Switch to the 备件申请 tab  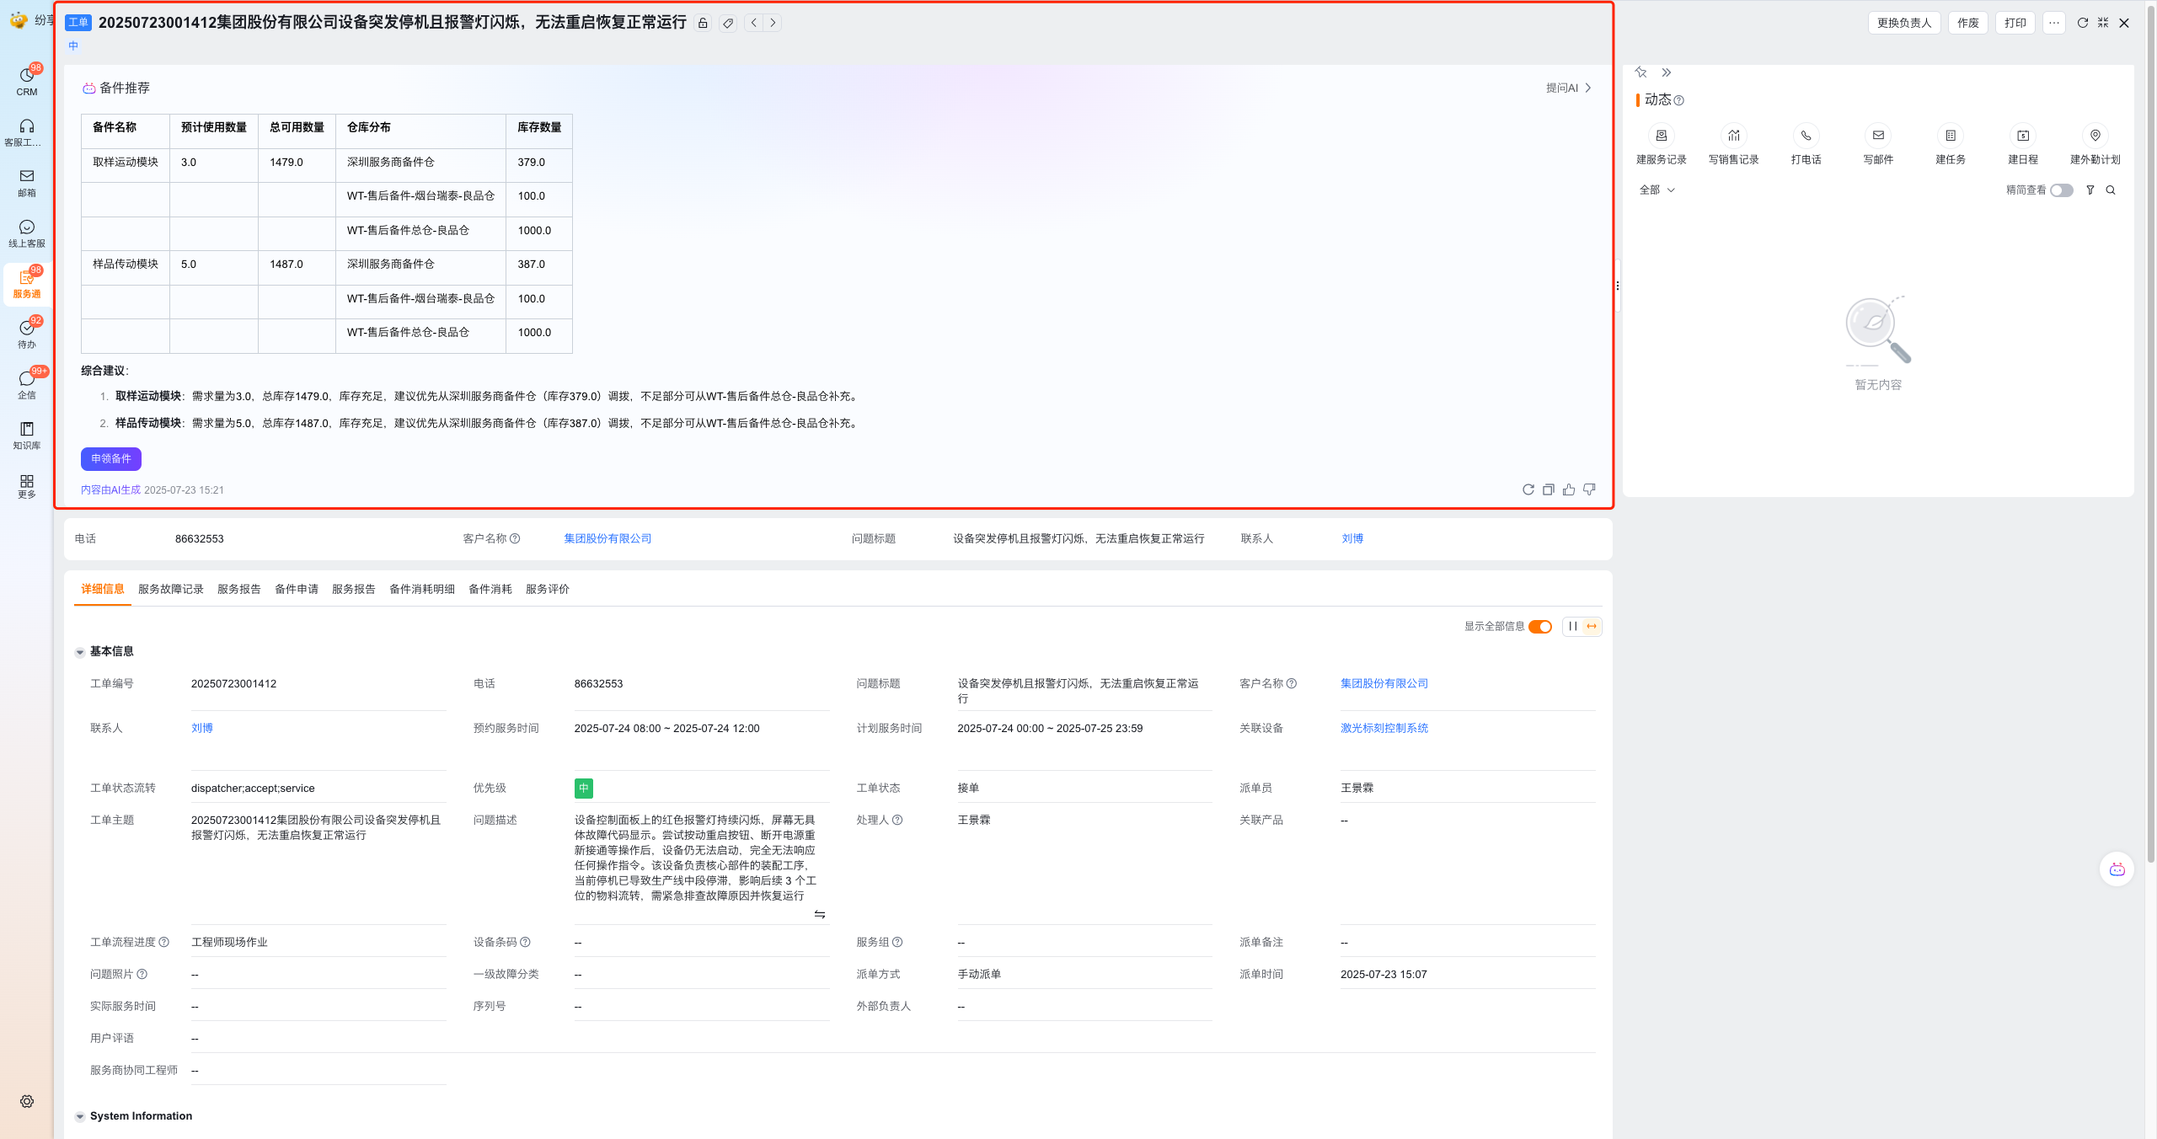coord(296,589)
